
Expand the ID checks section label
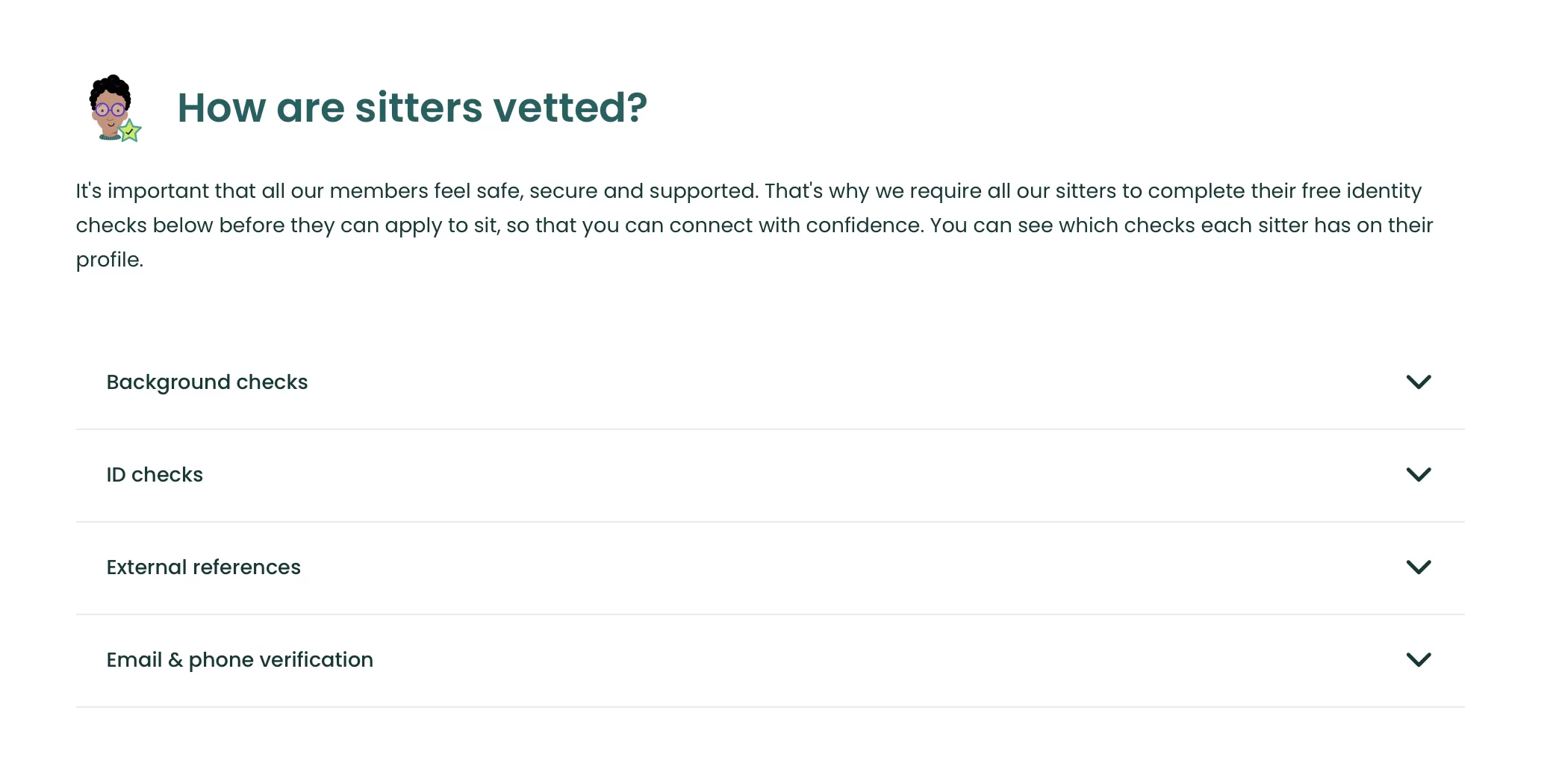pos(155,475)
